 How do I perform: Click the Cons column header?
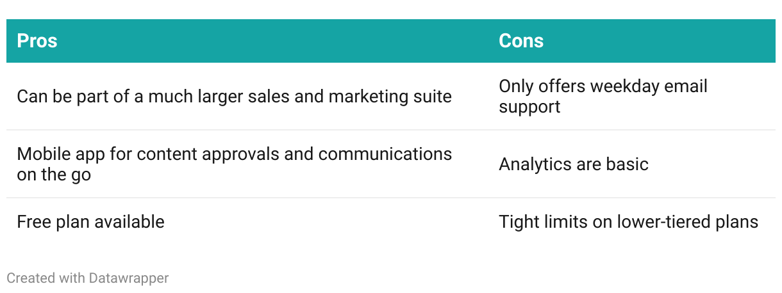pyautogui.click(x=521, y=41)
